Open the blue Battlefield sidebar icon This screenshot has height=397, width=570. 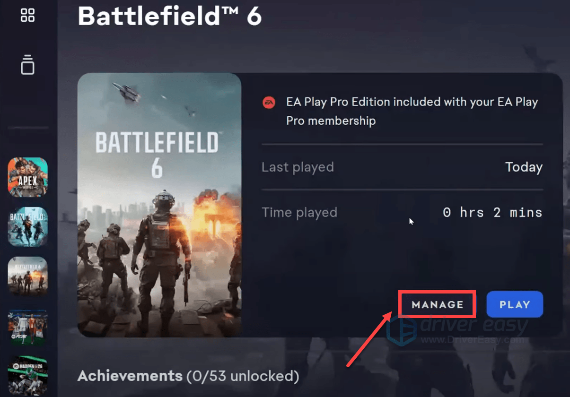coord(28,227)
